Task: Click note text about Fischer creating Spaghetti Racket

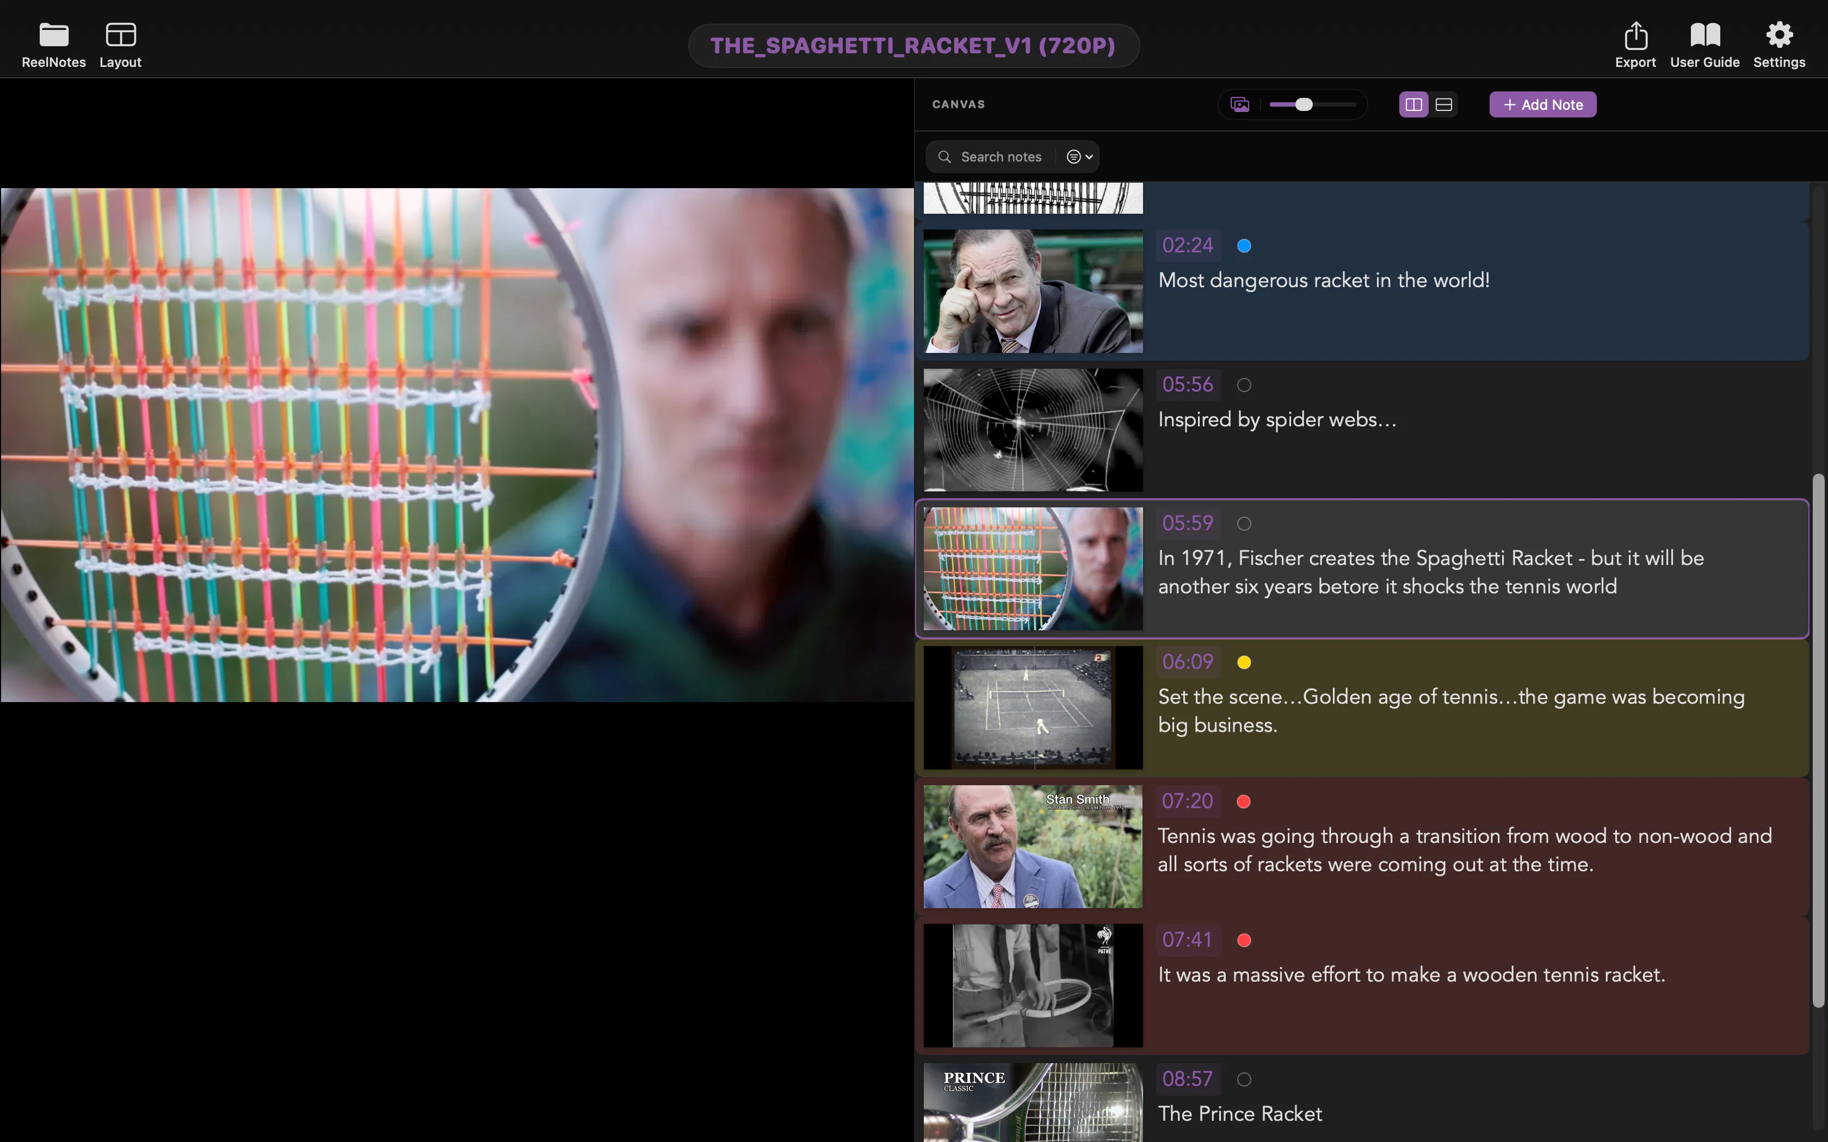Action: (x=1431, y=572)
